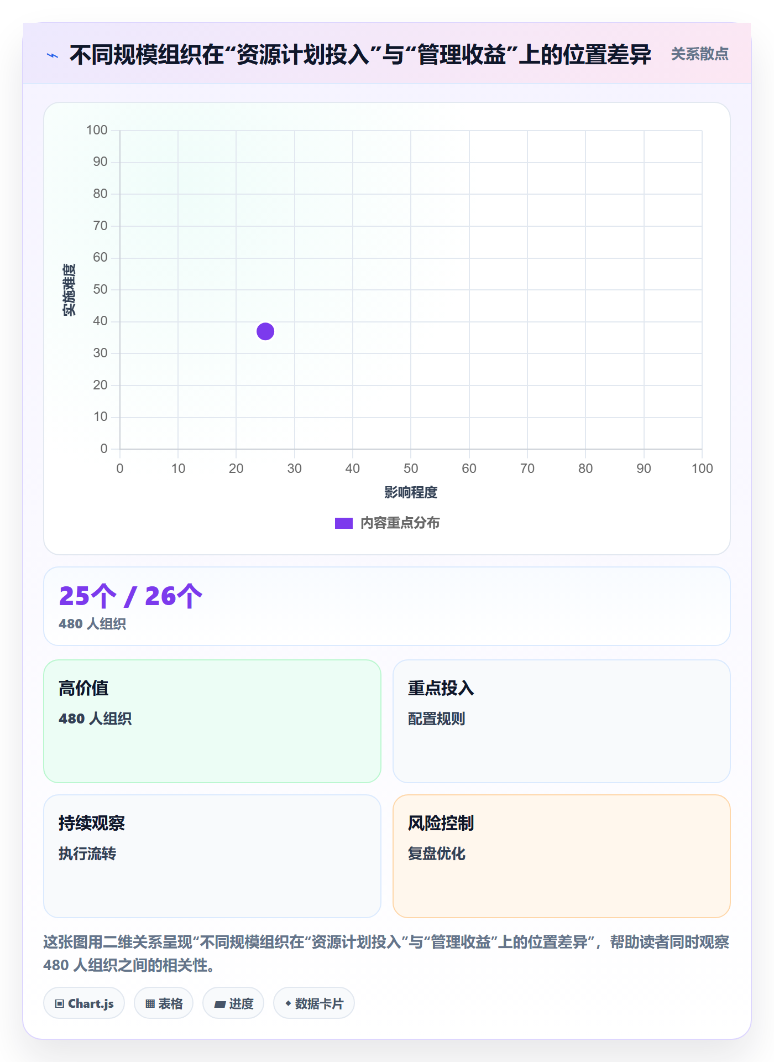Click the description paragraph starting 这张图用二维关系

coord(386,953)
